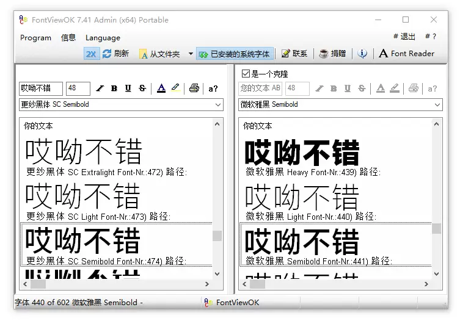Open the Language menu
460x321 pixels.
[103, 38]
